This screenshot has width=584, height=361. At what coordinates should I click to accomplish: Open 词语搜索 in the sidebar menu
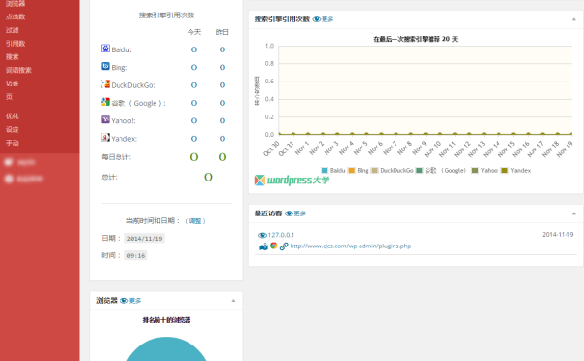[18, 70]
